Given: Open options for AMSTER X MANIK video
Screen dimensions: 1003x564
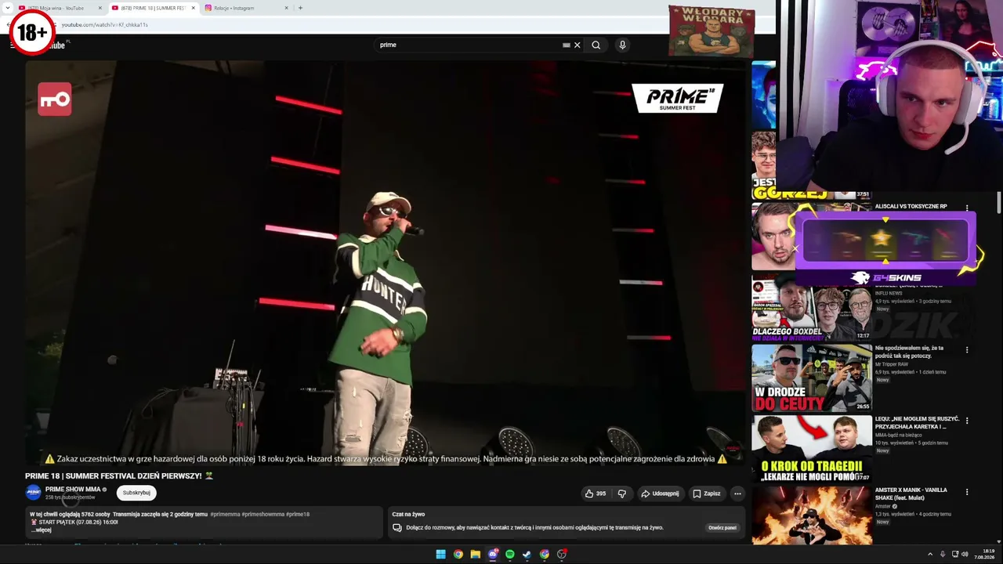Looking at the screenshot, I should 967,492.
